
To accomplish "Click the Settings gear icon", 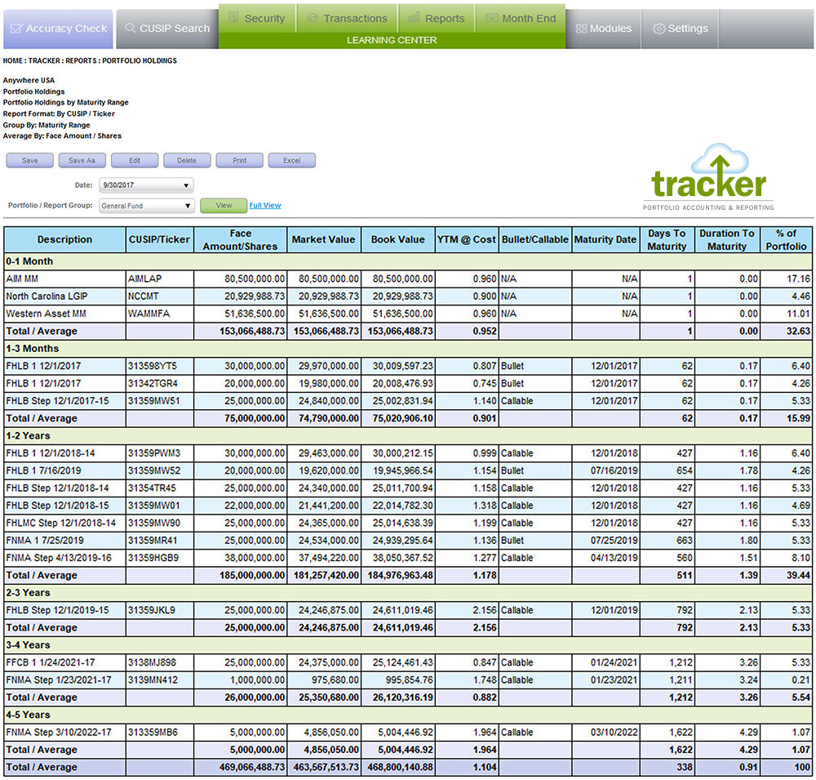I will [659, 29].
